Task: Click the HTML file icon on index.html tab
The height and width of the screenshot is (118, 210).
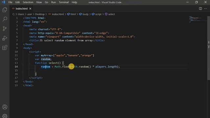Action: (x=13, y=9)
